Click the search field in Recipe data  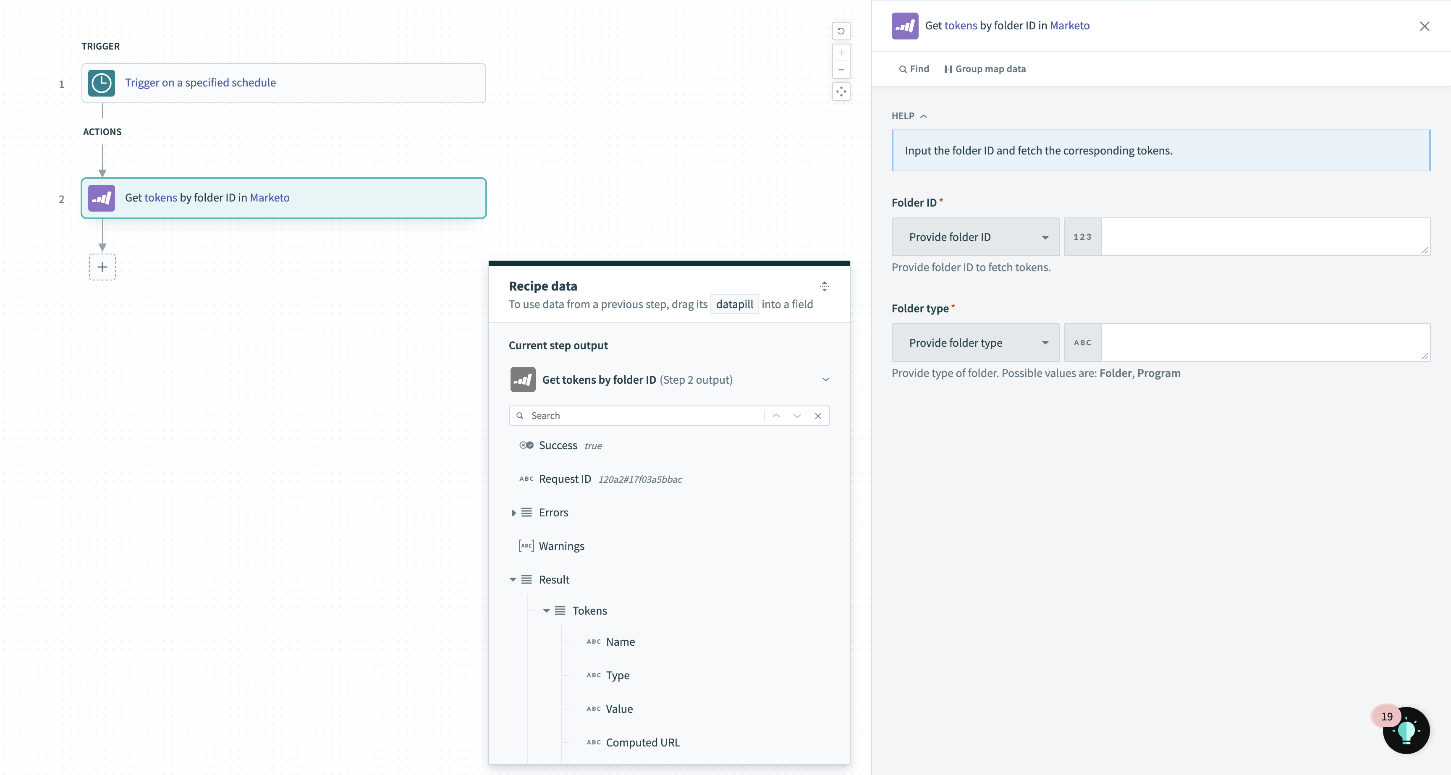[669, 415]
